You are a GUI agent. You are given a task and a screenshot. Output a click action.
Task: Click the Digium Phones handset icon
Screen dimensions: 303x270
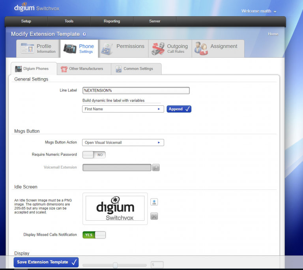pos(19,69)
